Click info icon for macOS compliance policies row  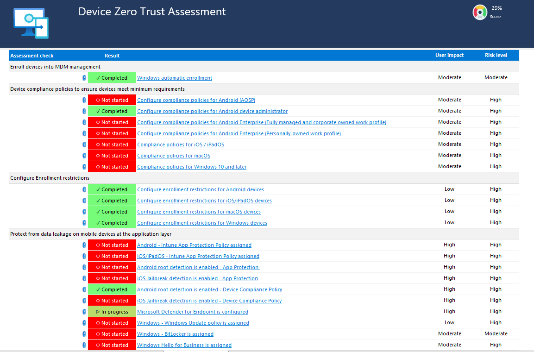pyautogui.click(x=84, y=156)
